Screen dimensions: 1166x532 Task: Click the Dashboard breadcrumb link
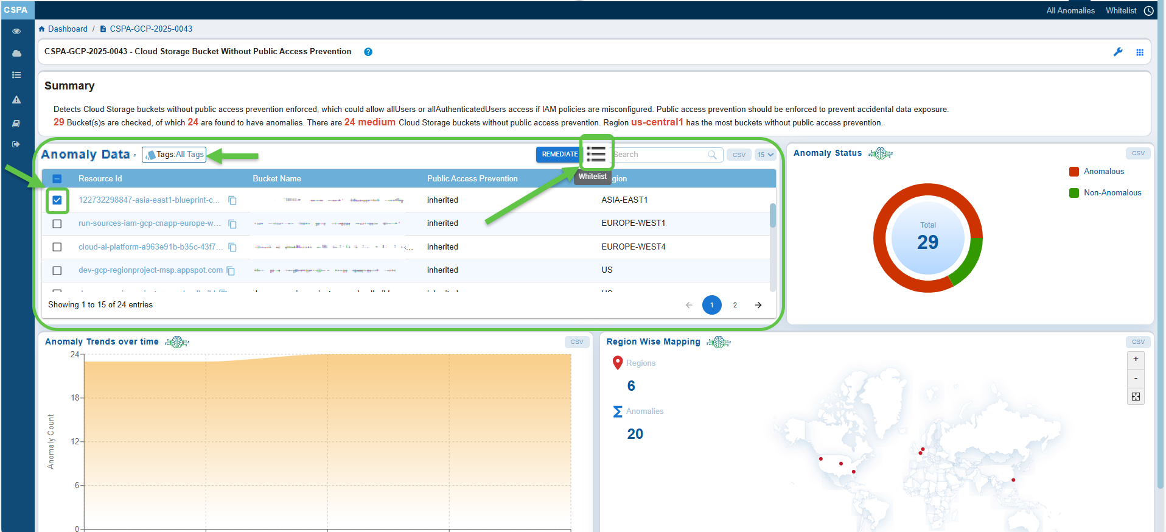click(x=68, y=29)
